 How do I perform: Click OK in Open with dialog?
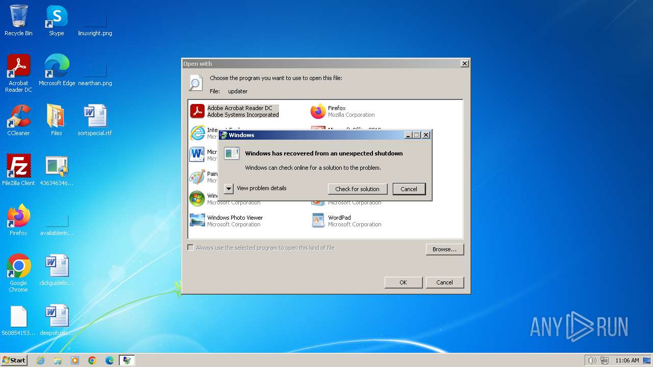403,282
